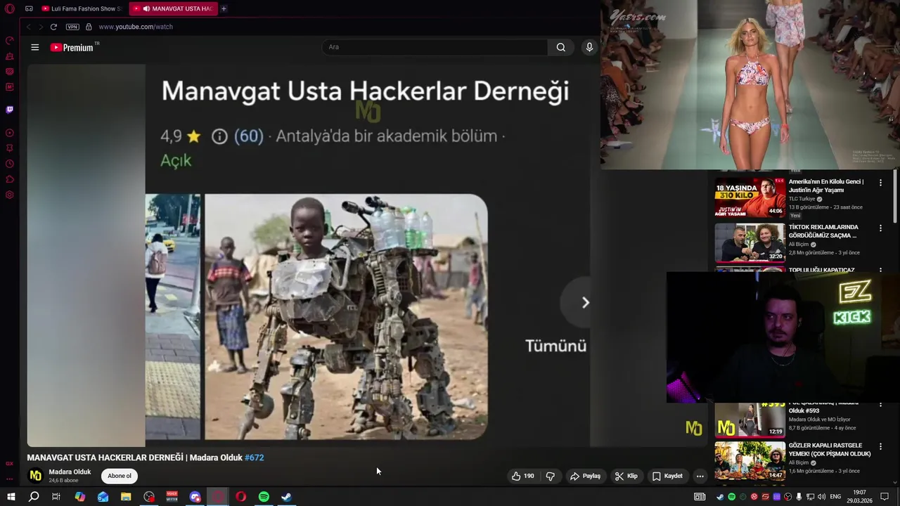Switch input language ENG in tray
Viewport: 900px width, 506px height.
coord(836,497)
